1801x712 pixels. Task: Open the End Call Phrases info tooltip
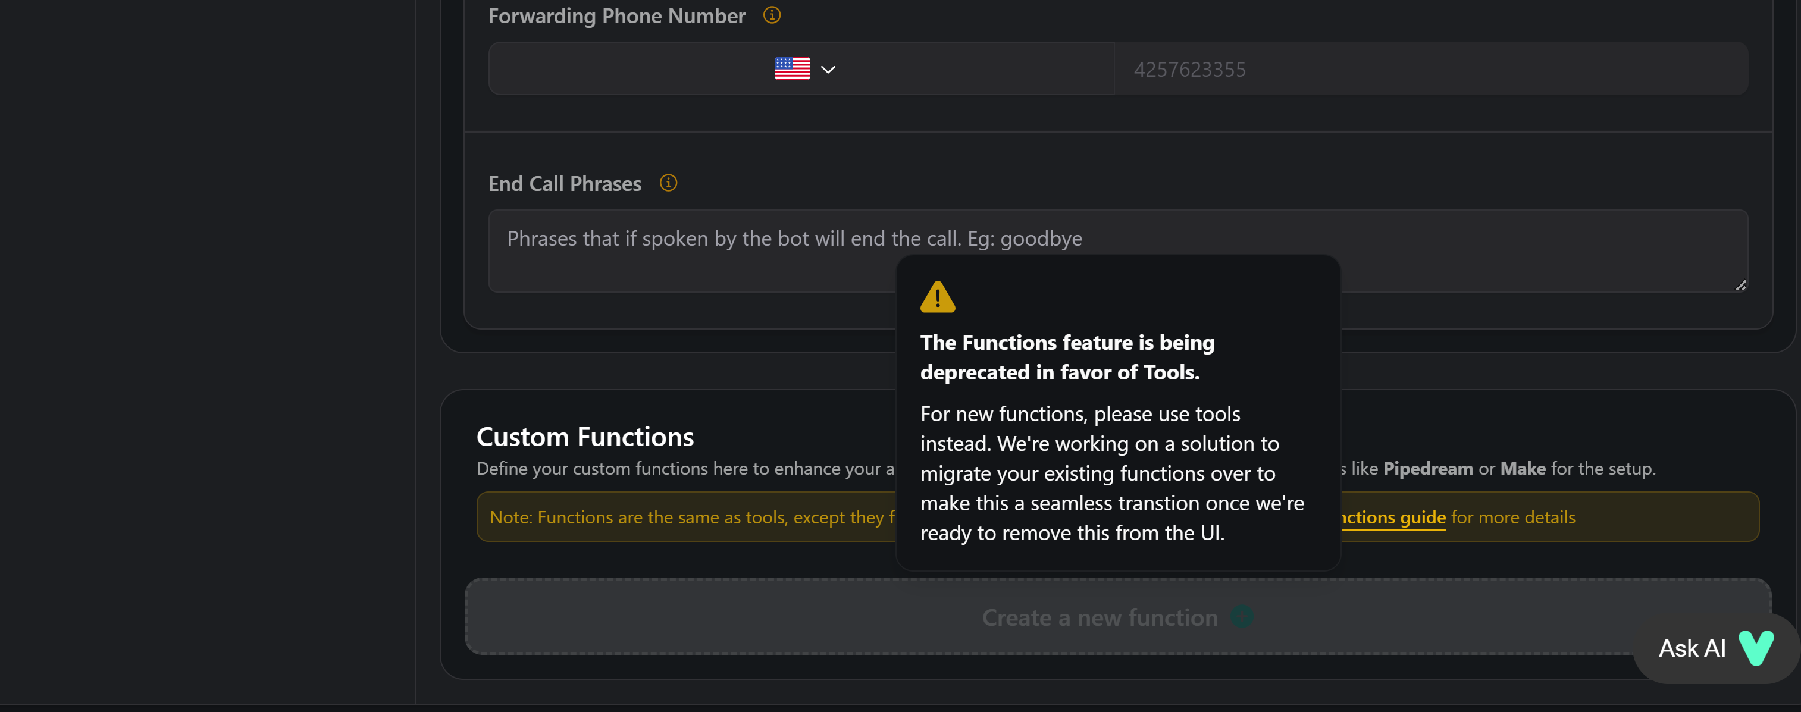coord(668,183)
